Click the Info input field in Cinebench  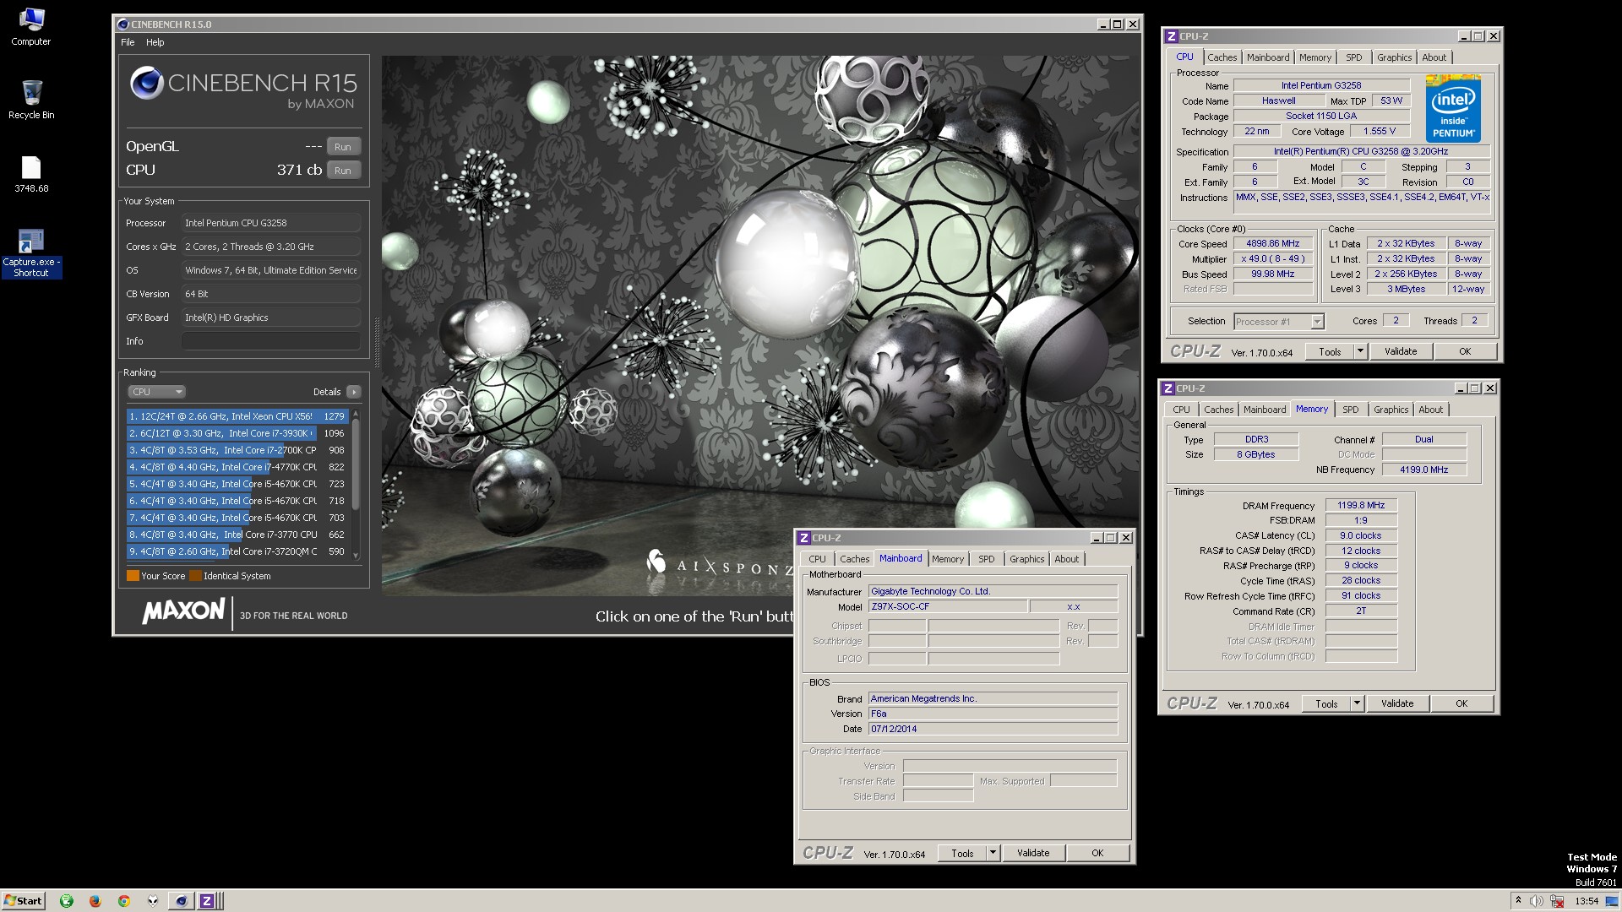pos(271,341)
